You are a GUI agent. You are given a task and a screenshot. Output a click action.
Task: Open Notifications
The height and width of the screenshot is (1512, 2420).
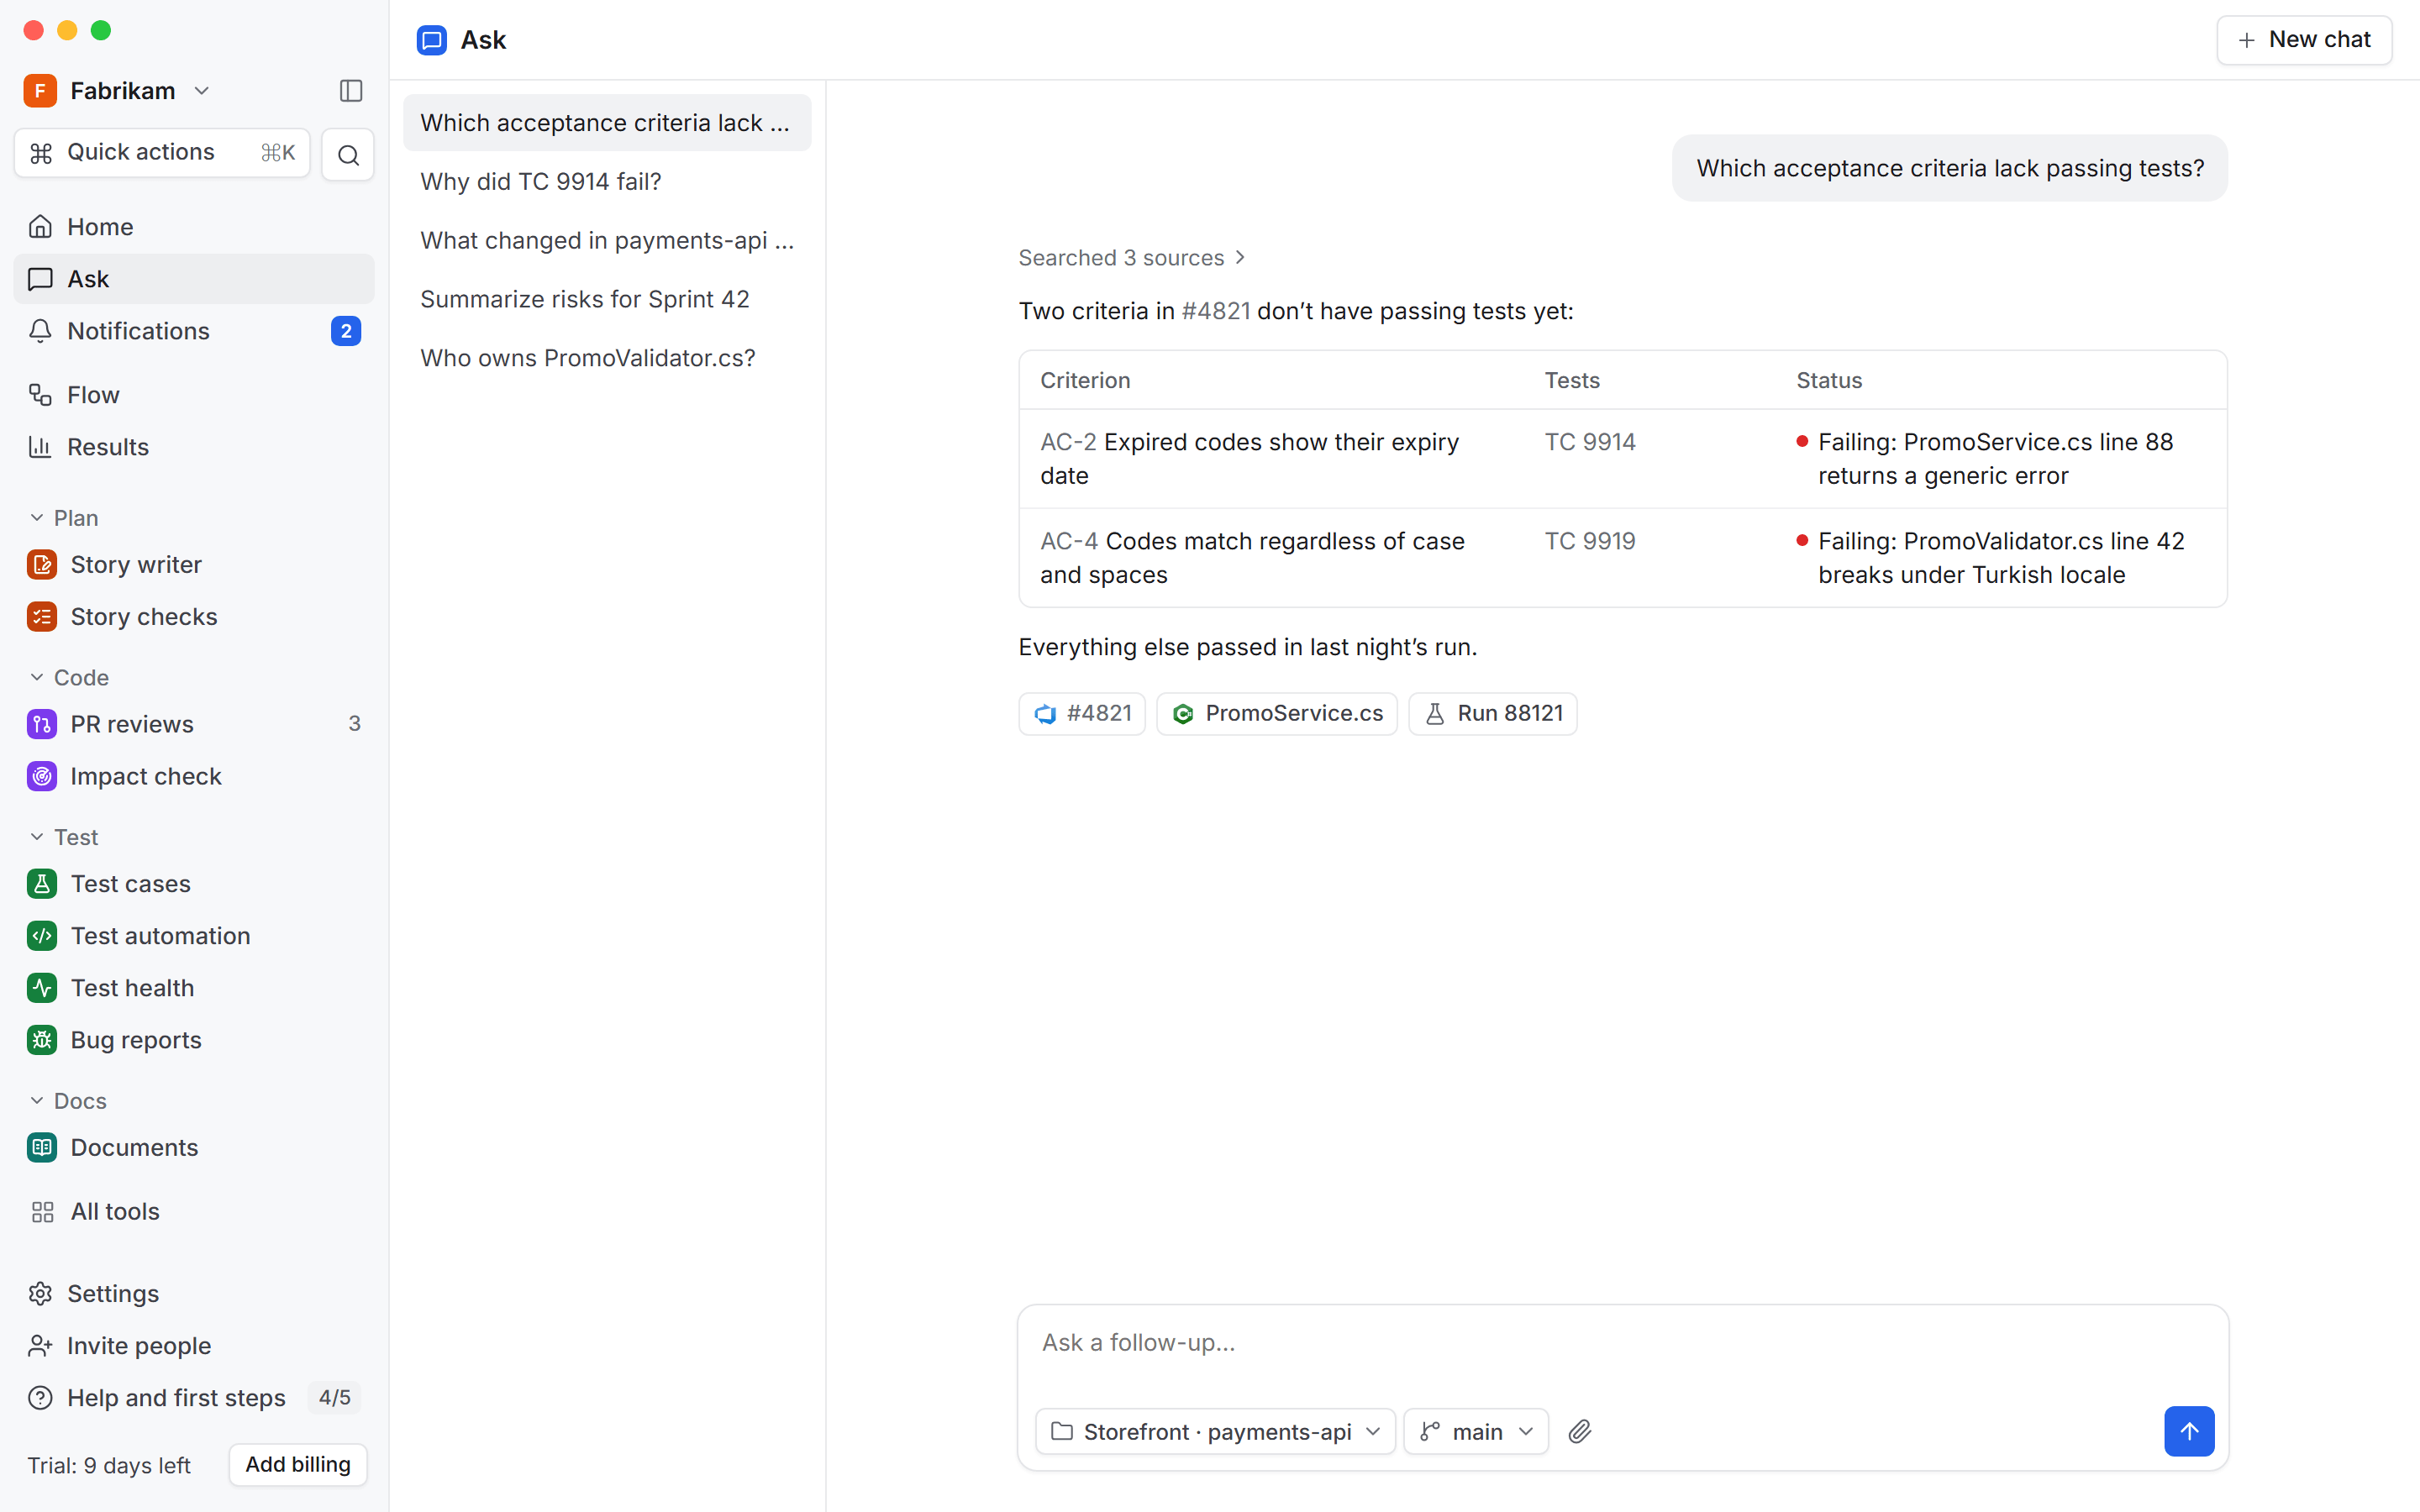tap(194, 331)
